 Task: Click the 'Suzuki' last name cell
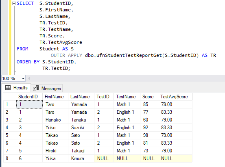coord(81,128)
